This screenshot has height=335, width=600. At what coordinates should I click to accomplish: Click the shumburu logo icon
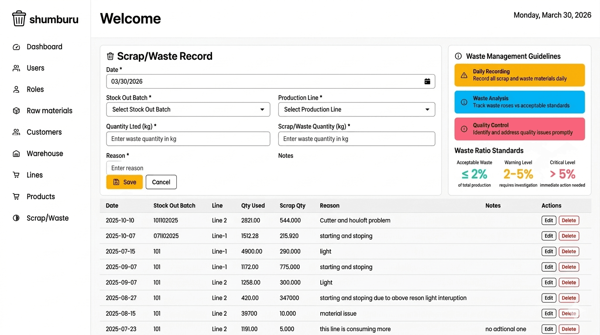(x=17, y=18)
